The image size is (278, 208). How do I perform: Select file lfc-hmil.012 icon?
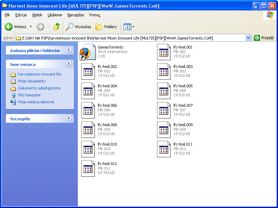tap(88, 168)
